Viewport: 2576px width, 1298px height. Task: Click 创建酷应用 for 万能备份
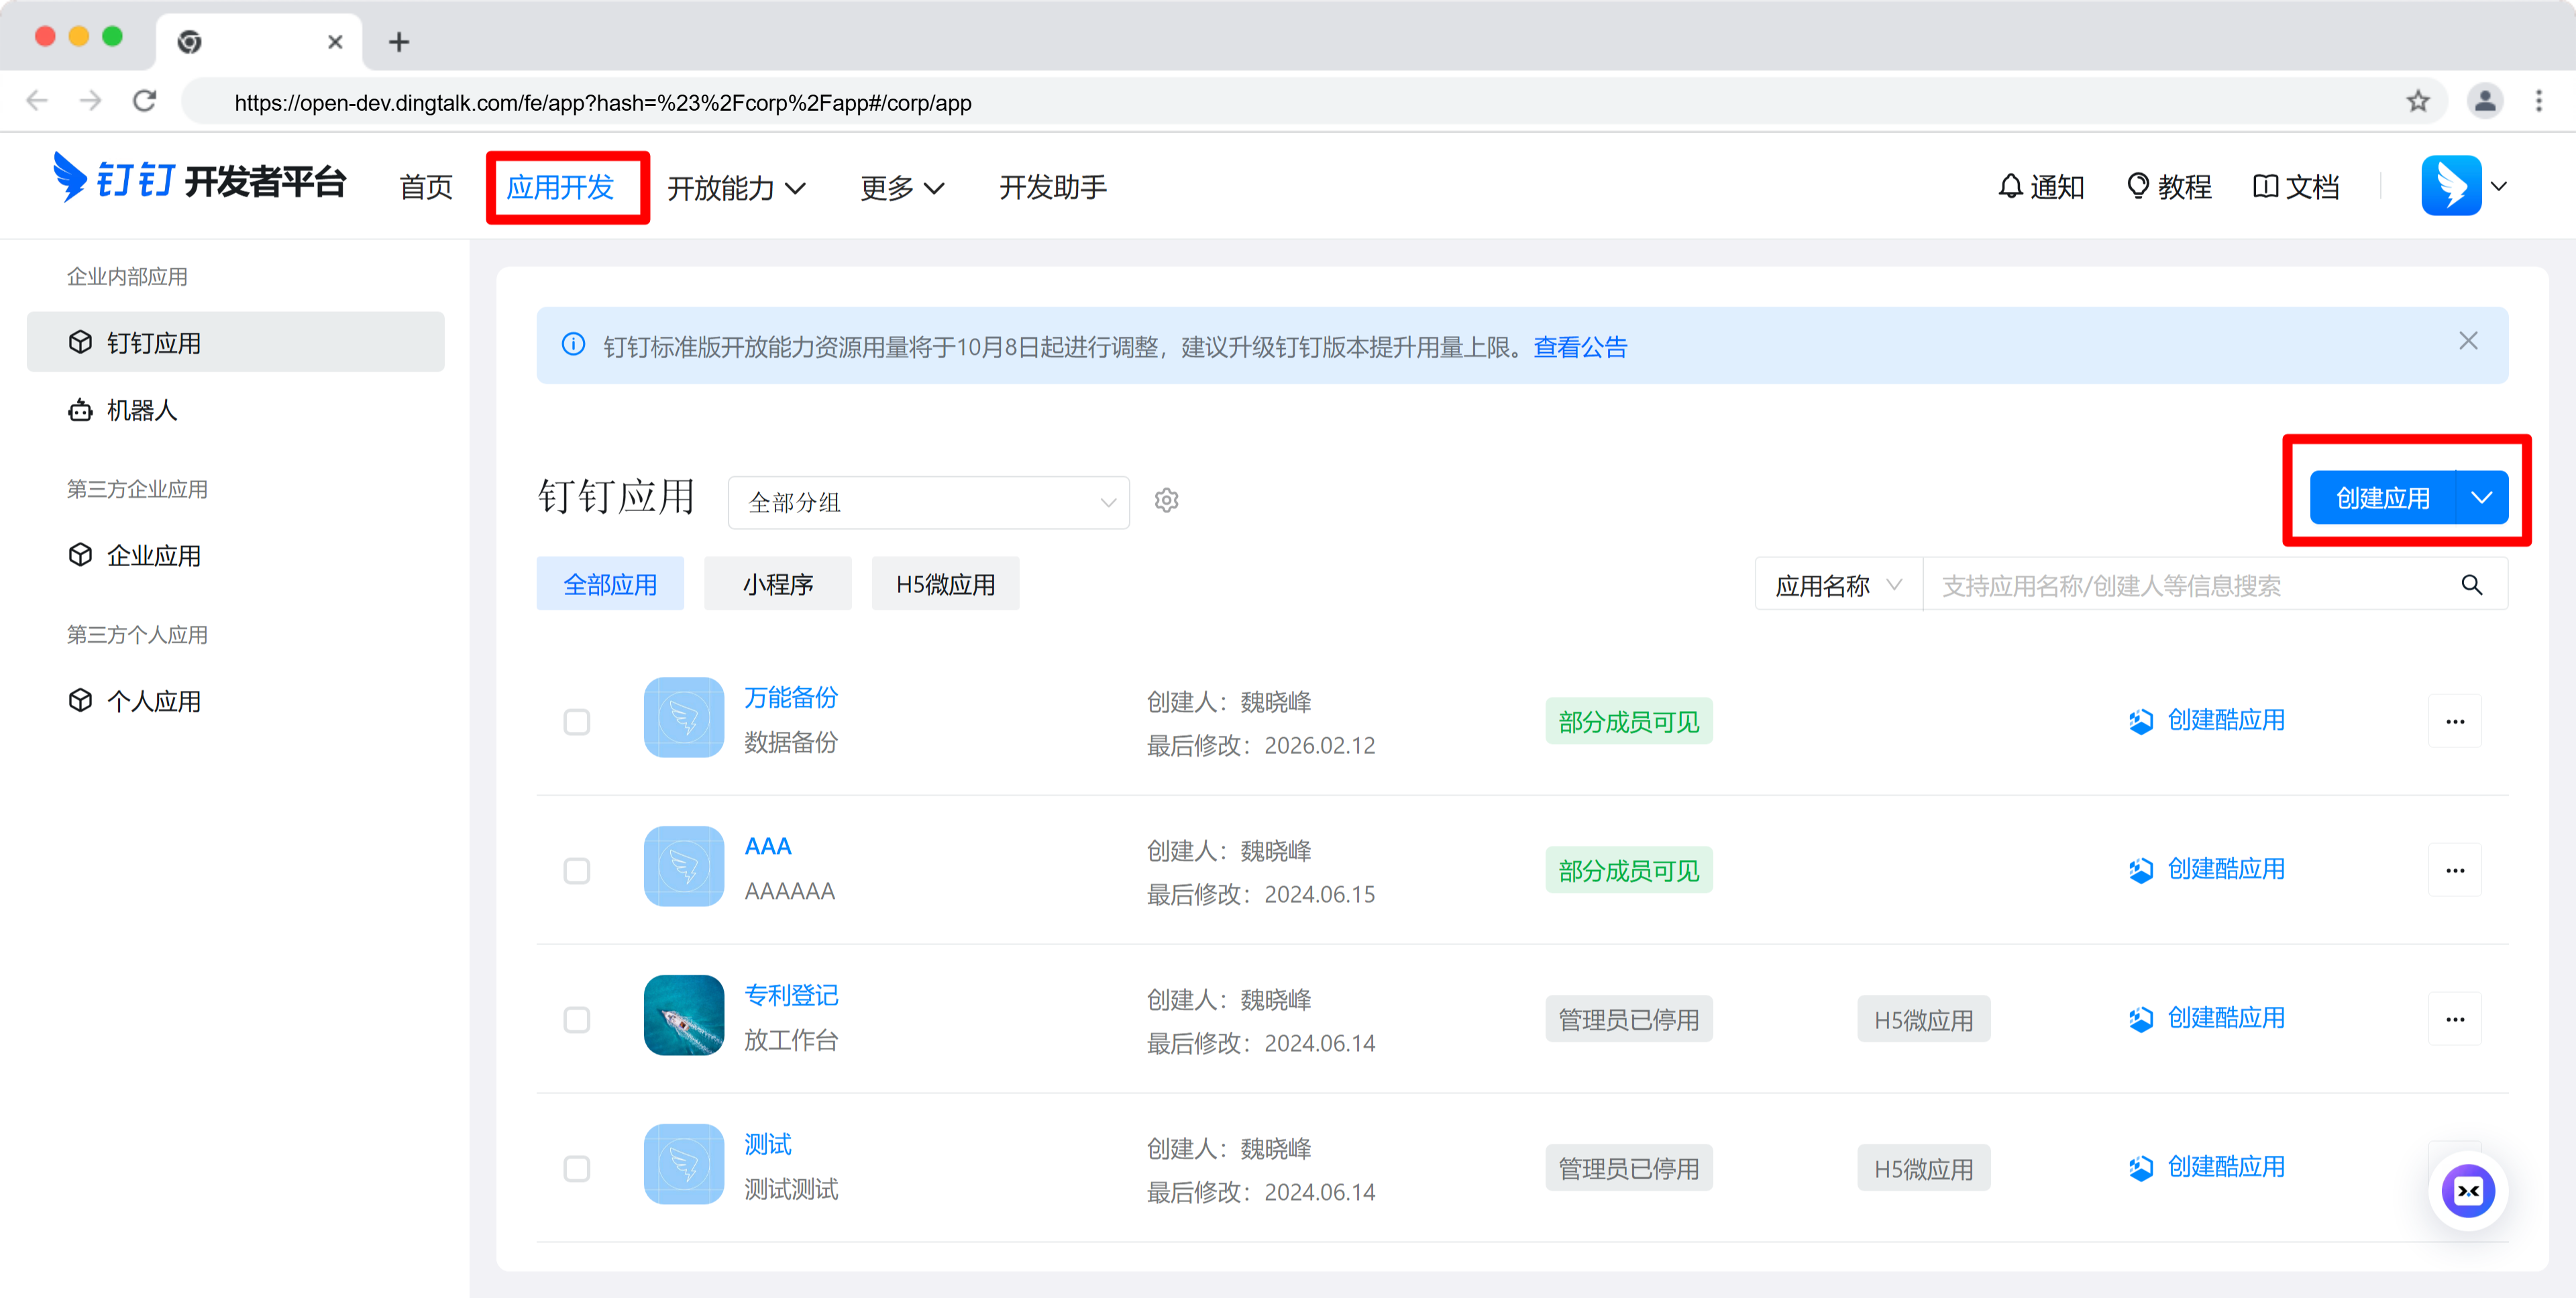point(2206,720)
